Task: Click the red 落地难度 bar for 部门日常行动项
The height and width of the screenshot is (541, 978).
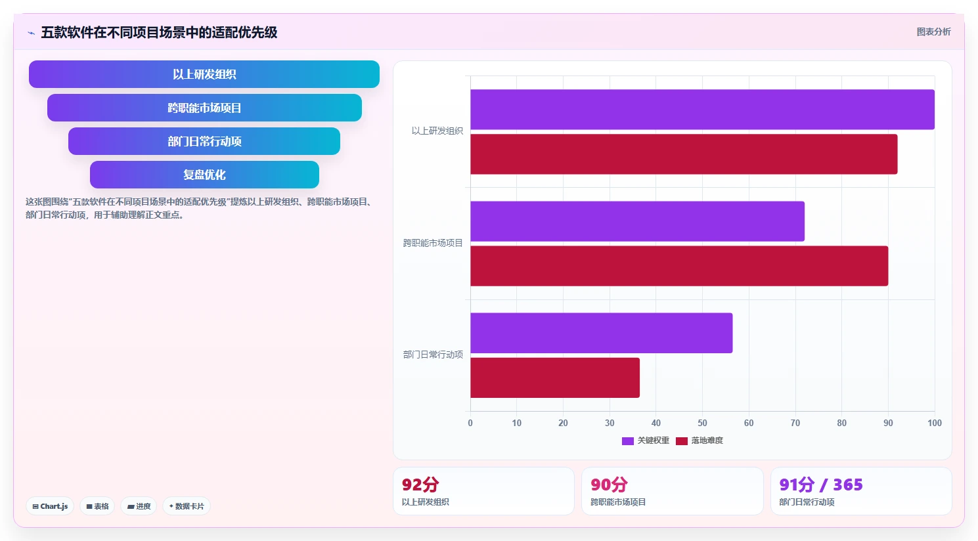Action: click(555, 378)
